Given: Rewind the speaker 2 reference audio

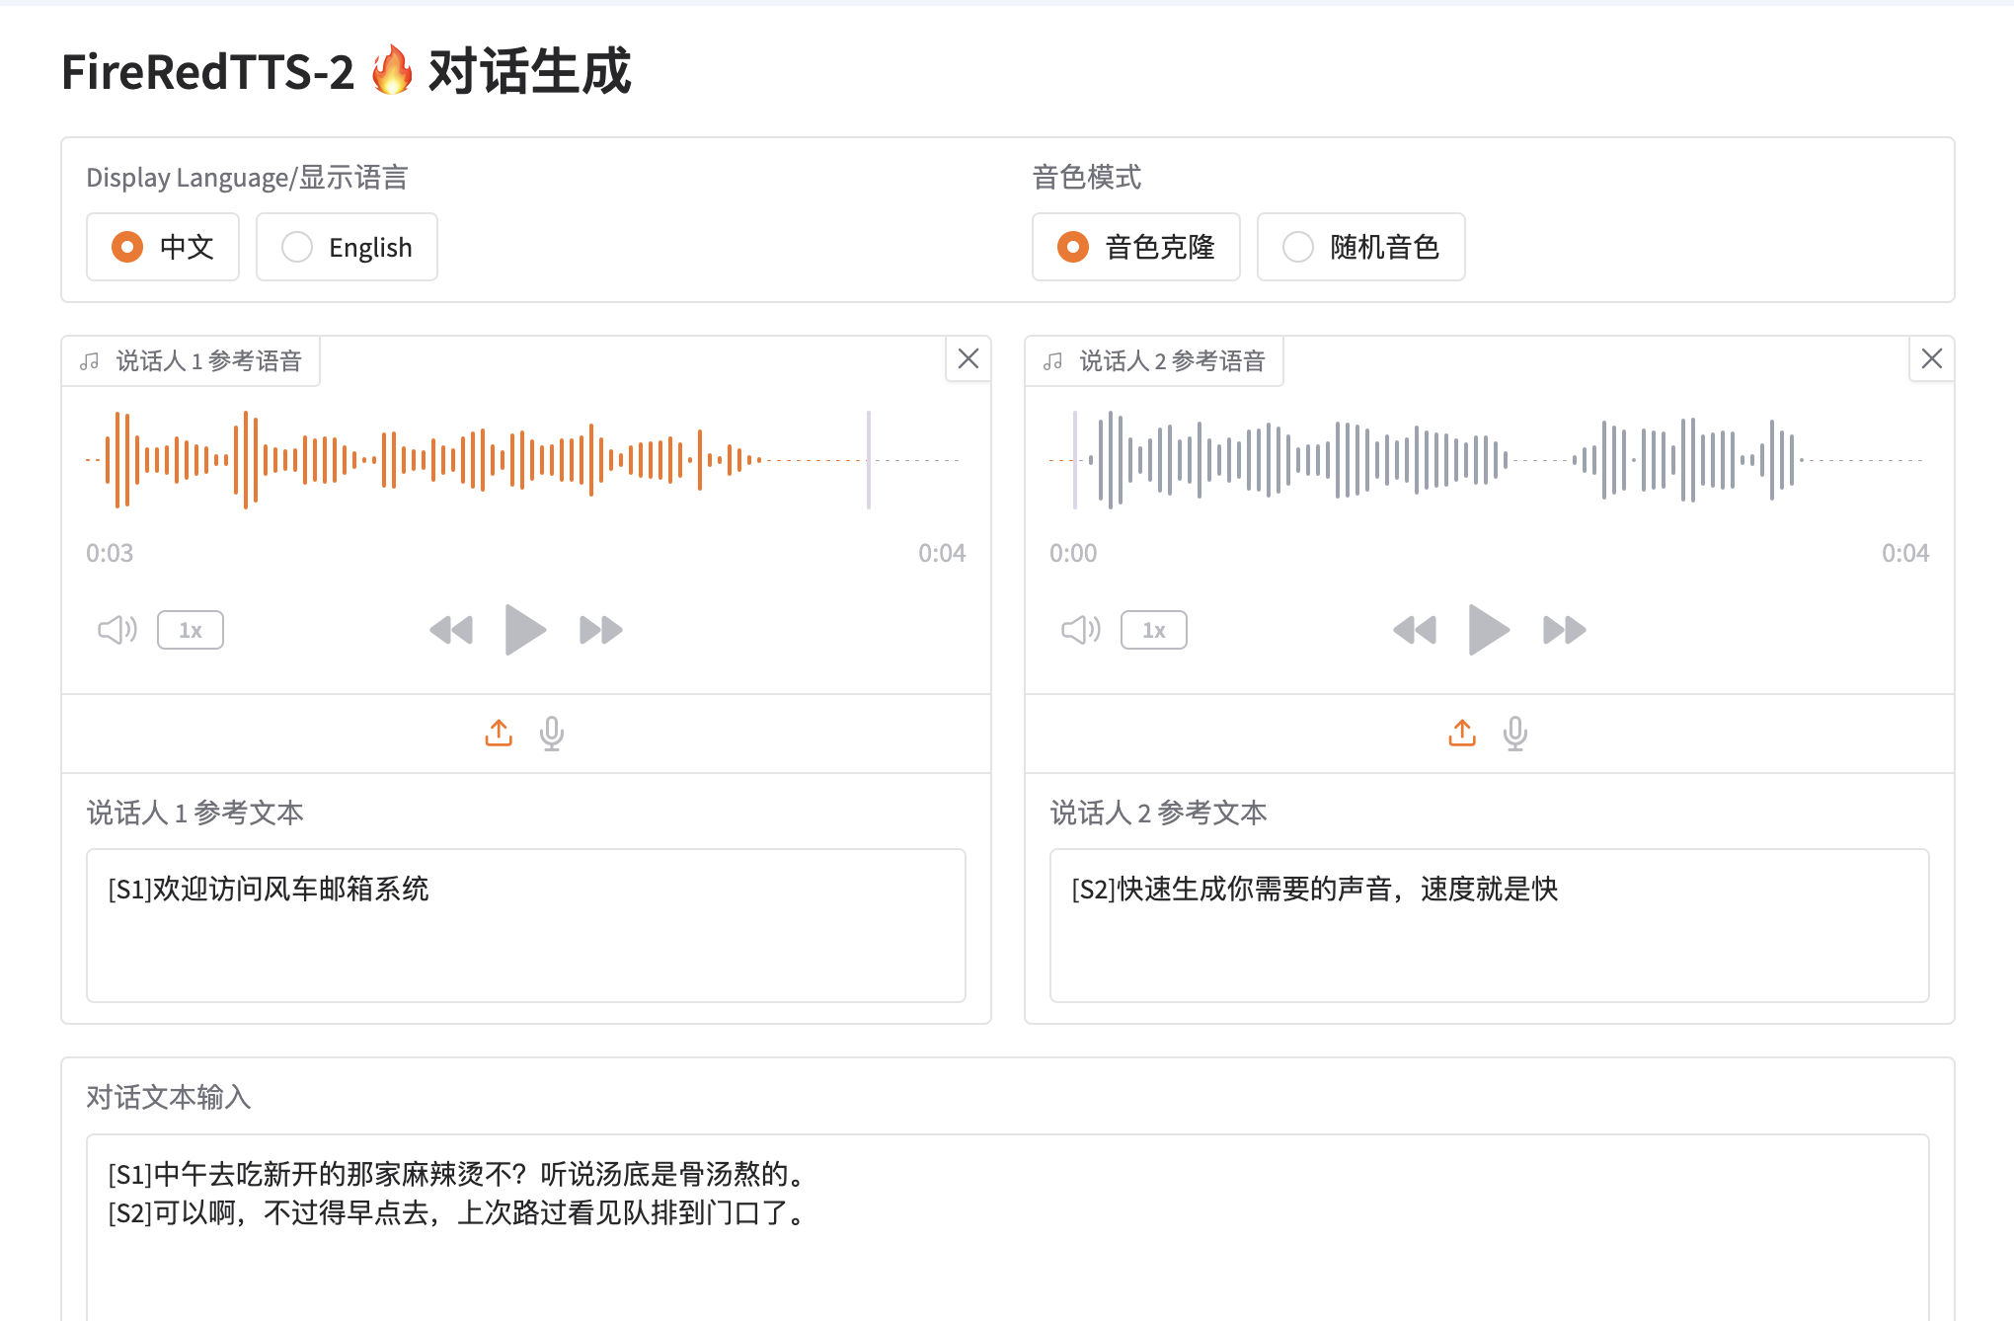Looking at the screenshot, I should click(1415, 630).
